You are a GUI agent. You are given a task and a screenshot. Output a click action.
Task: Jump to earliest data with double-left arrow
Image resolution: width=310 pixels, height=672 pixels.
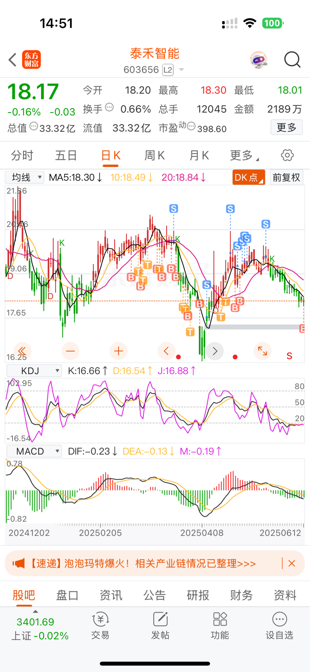pos(22,351)
